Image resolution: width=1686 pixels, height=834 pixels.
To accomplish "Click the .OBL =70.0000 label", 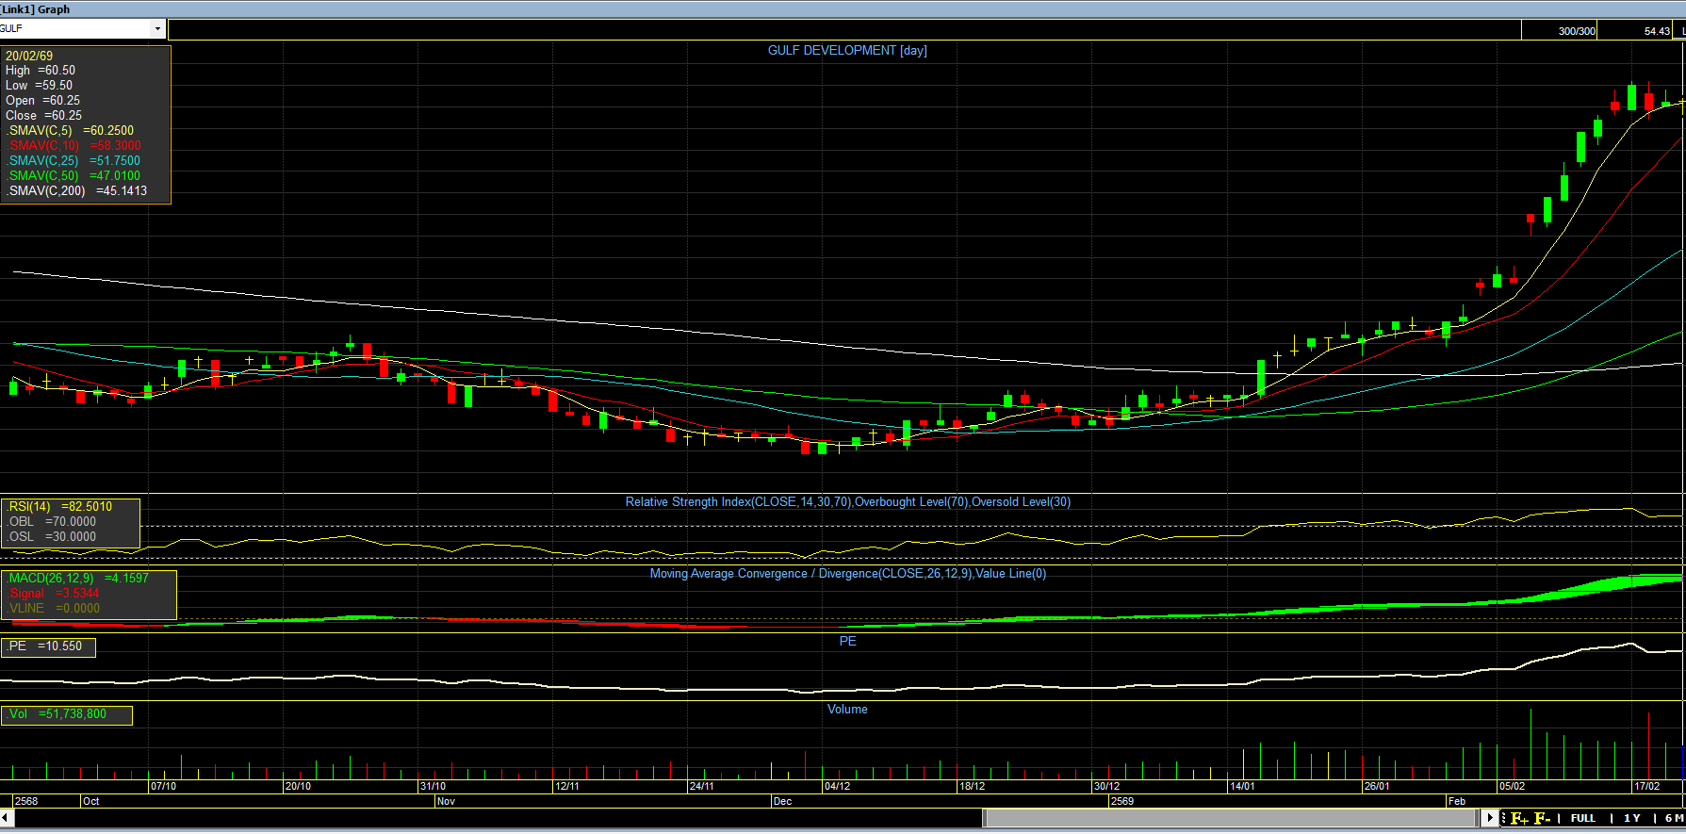I will [51, 522].
